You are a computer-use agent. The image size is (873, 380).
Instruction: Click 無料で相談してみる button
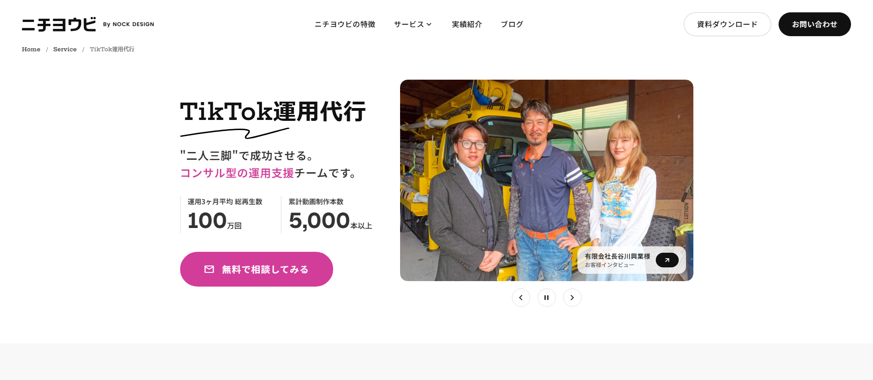(257, 269)
